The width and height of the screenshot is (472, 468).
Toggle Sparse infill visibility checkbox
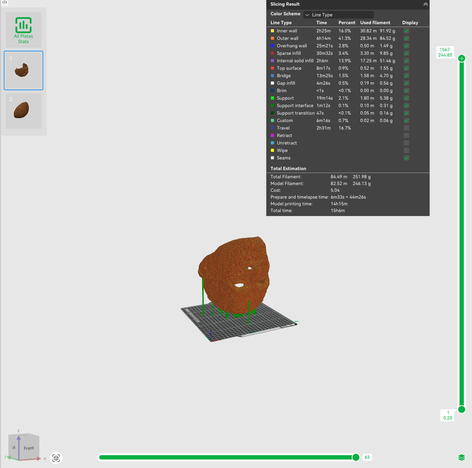tap(407, 53)
